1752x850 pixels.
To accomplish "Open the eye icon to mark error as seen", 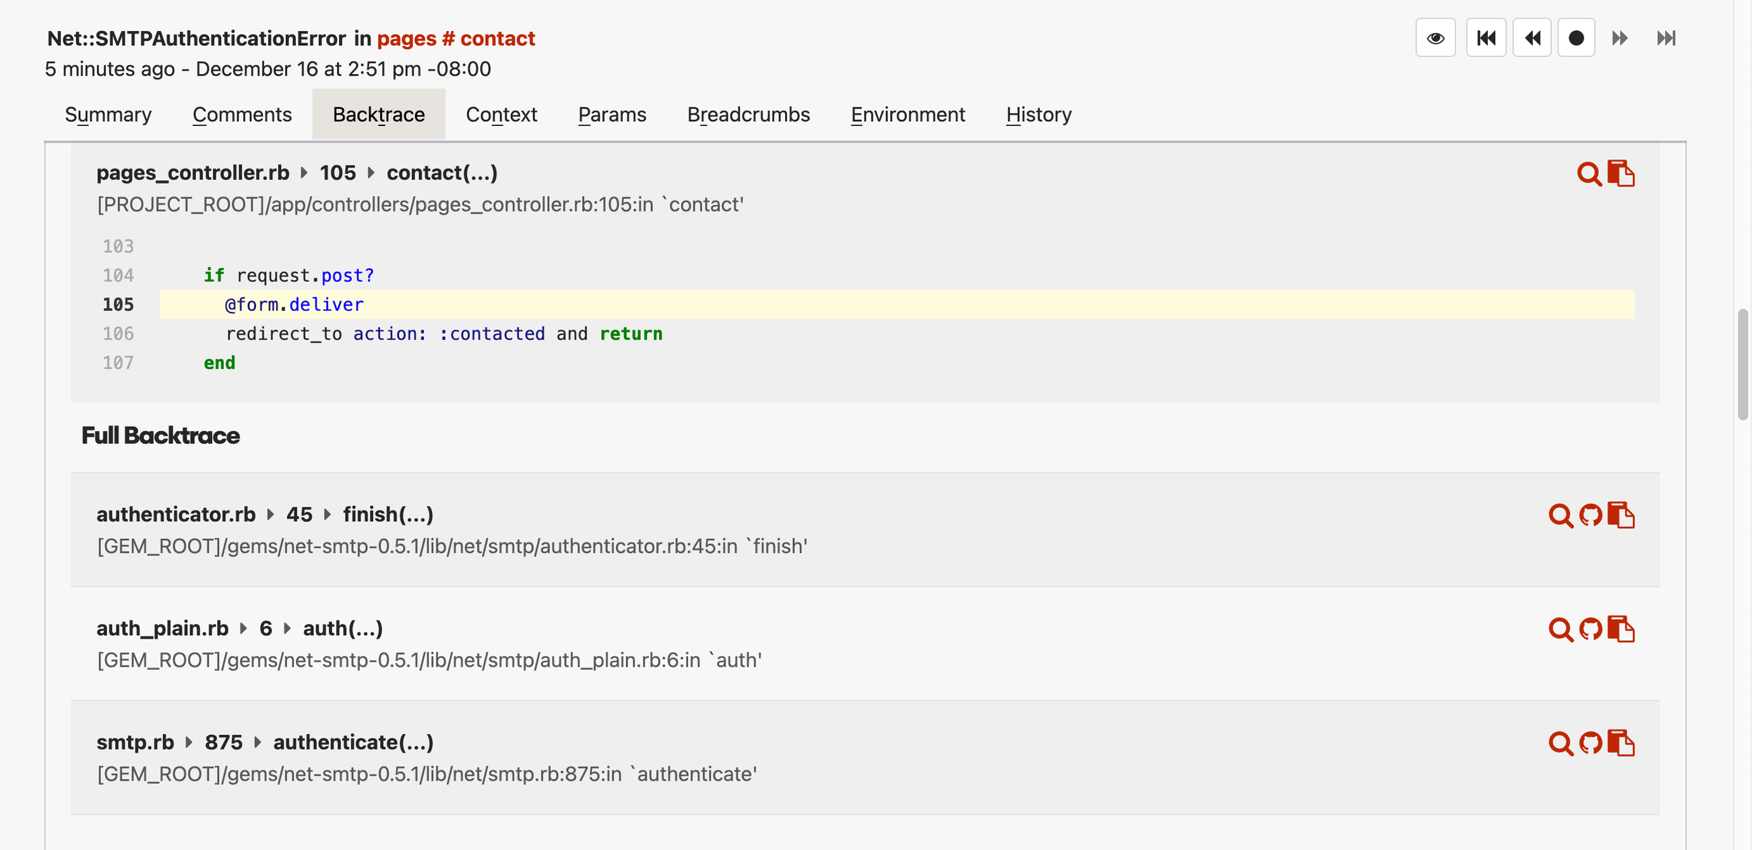I will (1436, 38).
